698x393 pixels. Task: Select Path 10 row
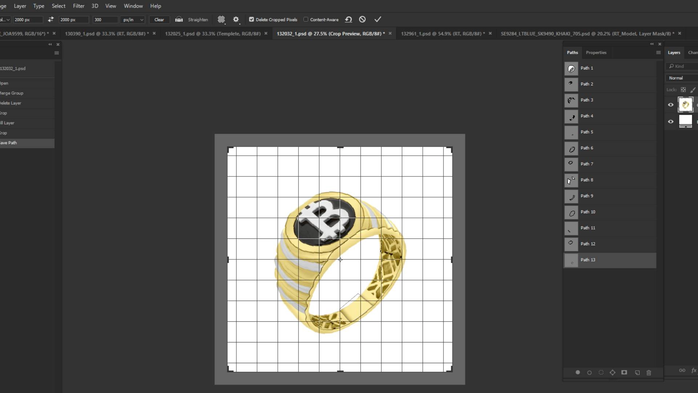[x=610, y=212]
